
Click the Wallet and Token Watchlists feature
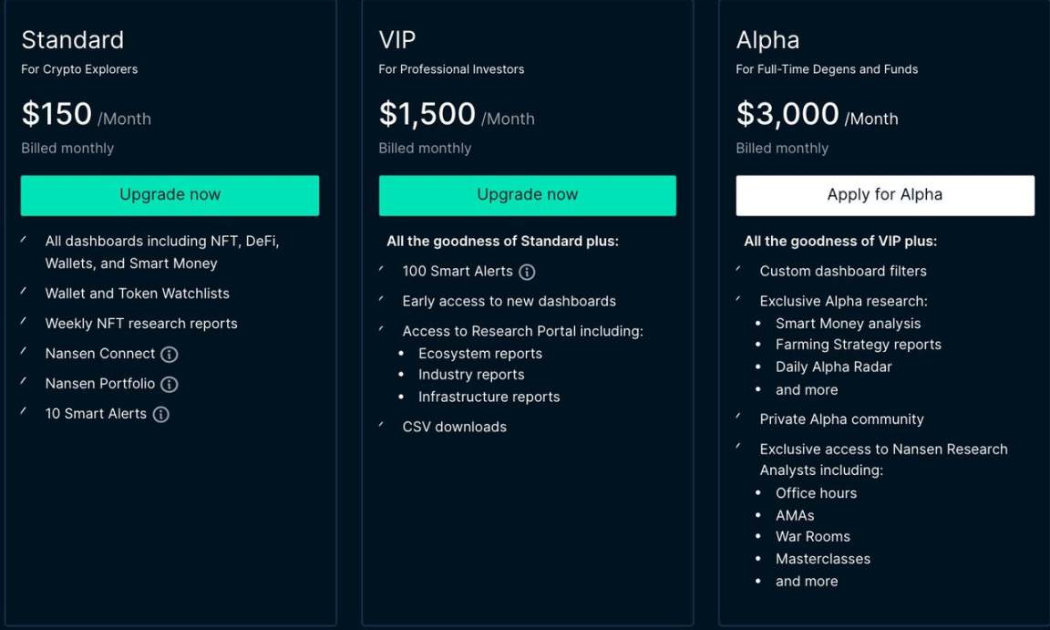click(x=138, y=294)
